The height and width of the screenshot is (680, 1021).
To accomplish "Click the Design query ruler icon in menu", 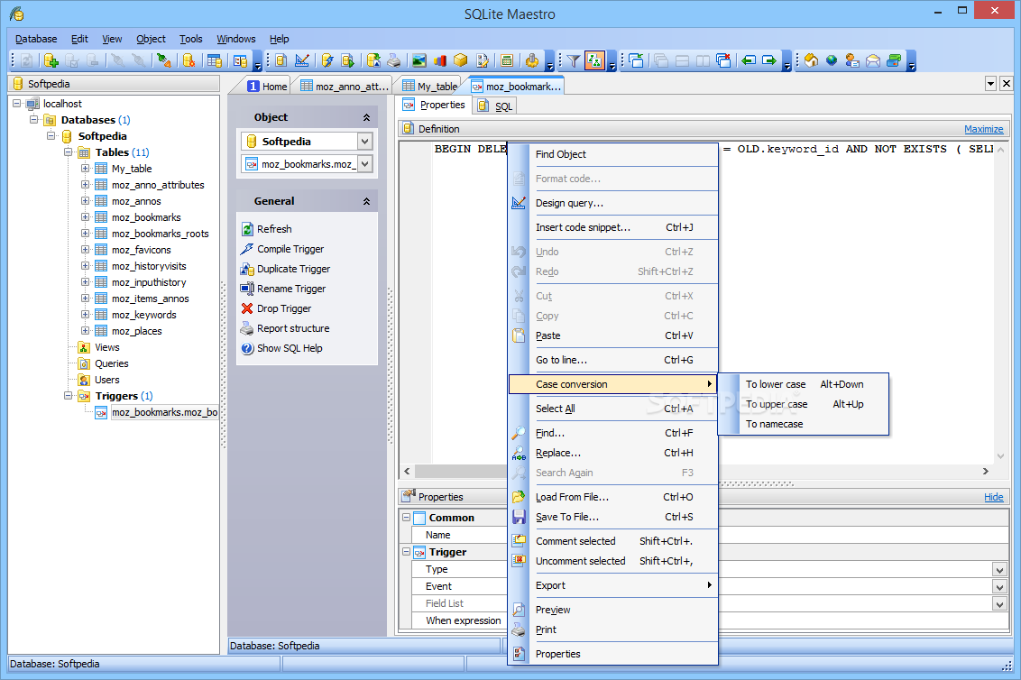I will point(519,203).
